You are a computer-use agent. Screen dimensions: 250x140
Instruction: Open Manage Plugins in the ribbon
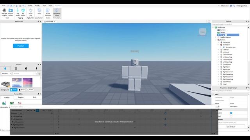pos(4,12)
